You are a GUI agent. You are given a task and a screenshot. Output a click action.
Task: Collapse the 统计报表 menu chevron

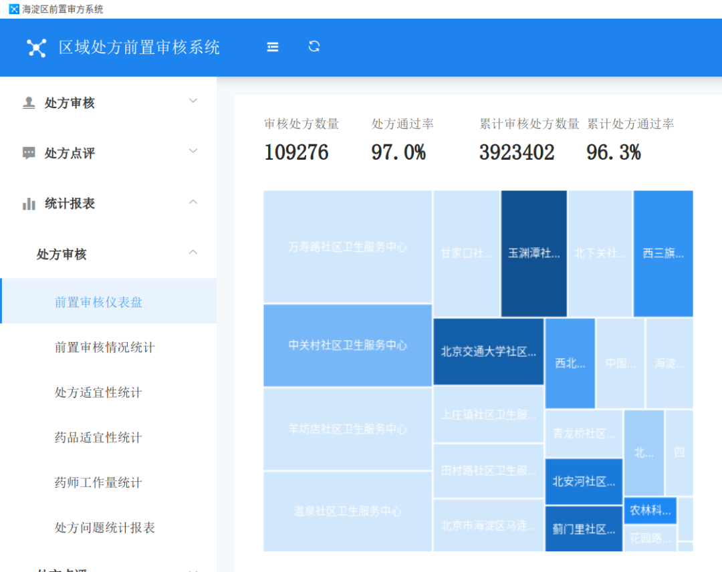(x=193, y=202)
